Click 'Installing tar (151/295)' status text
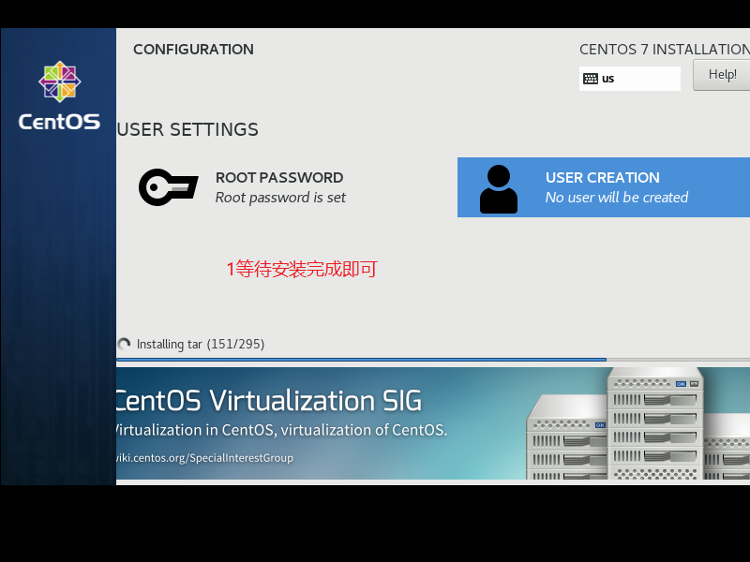This screenshot has width=750, height=562. (201, 344)
